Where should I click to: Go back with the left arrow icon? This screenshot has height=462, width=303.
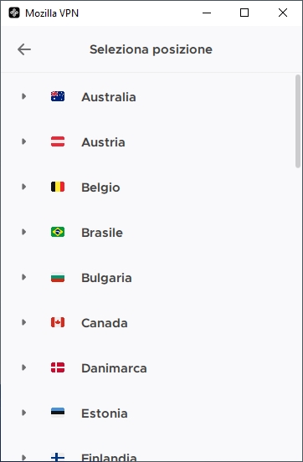tap(24, 49)
